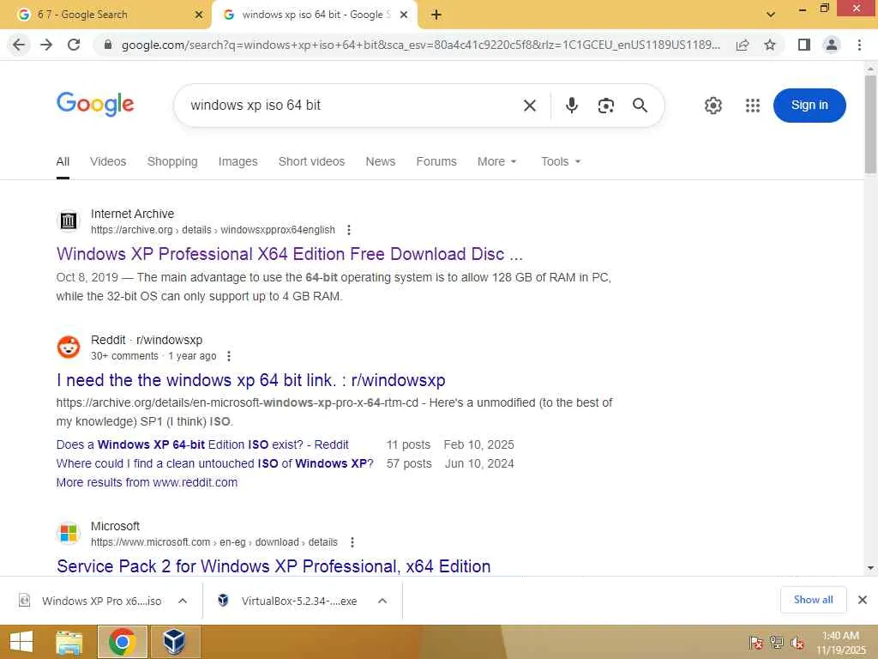The width and height of the screenshot is (878, 659).
Task: Open a new browser tab
Action: (x=436, y=15)
